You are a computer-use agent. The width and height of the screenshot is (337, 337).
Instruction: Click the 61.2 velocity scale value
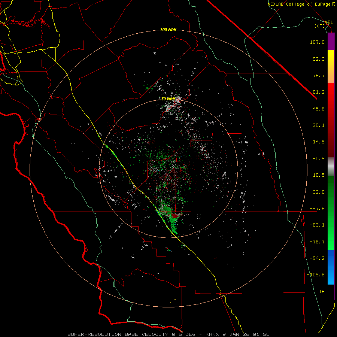pyautogui.click(x=319, y=92)
